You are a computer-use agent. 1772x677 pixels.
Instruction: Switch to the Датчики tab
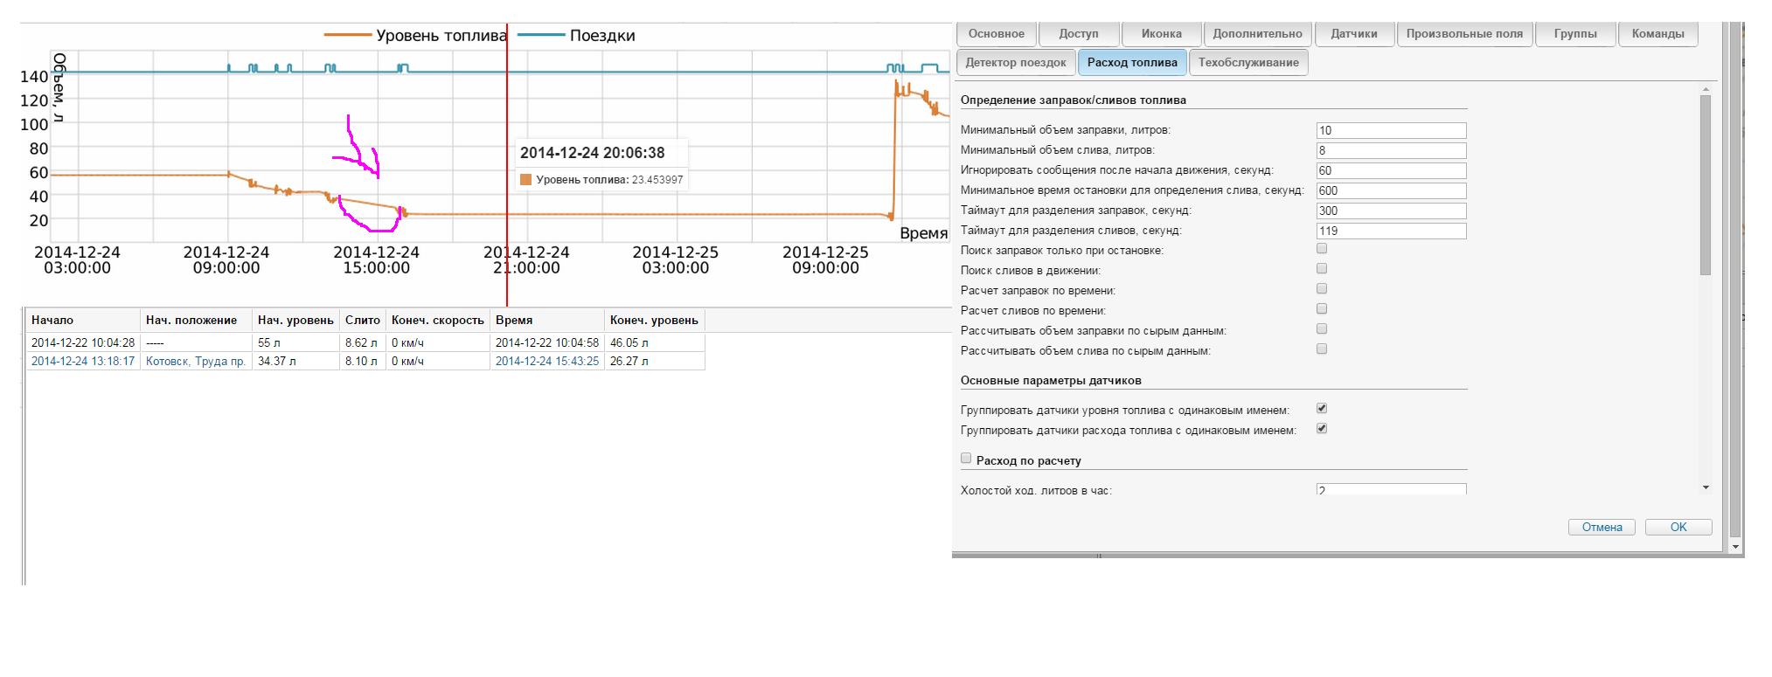click(x=1353, y=34)
